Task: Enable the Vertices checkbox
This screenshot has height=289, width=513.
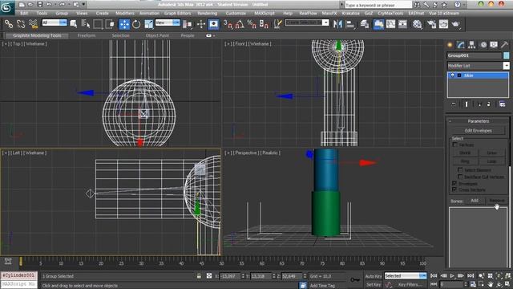Action: click(454, 144)
